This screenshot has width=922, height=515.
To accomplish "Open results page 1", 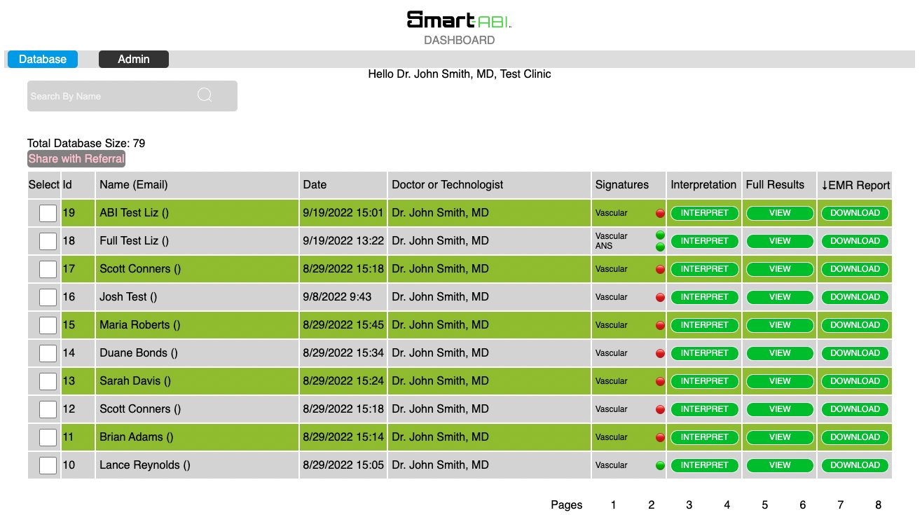I will pos(614,504).
